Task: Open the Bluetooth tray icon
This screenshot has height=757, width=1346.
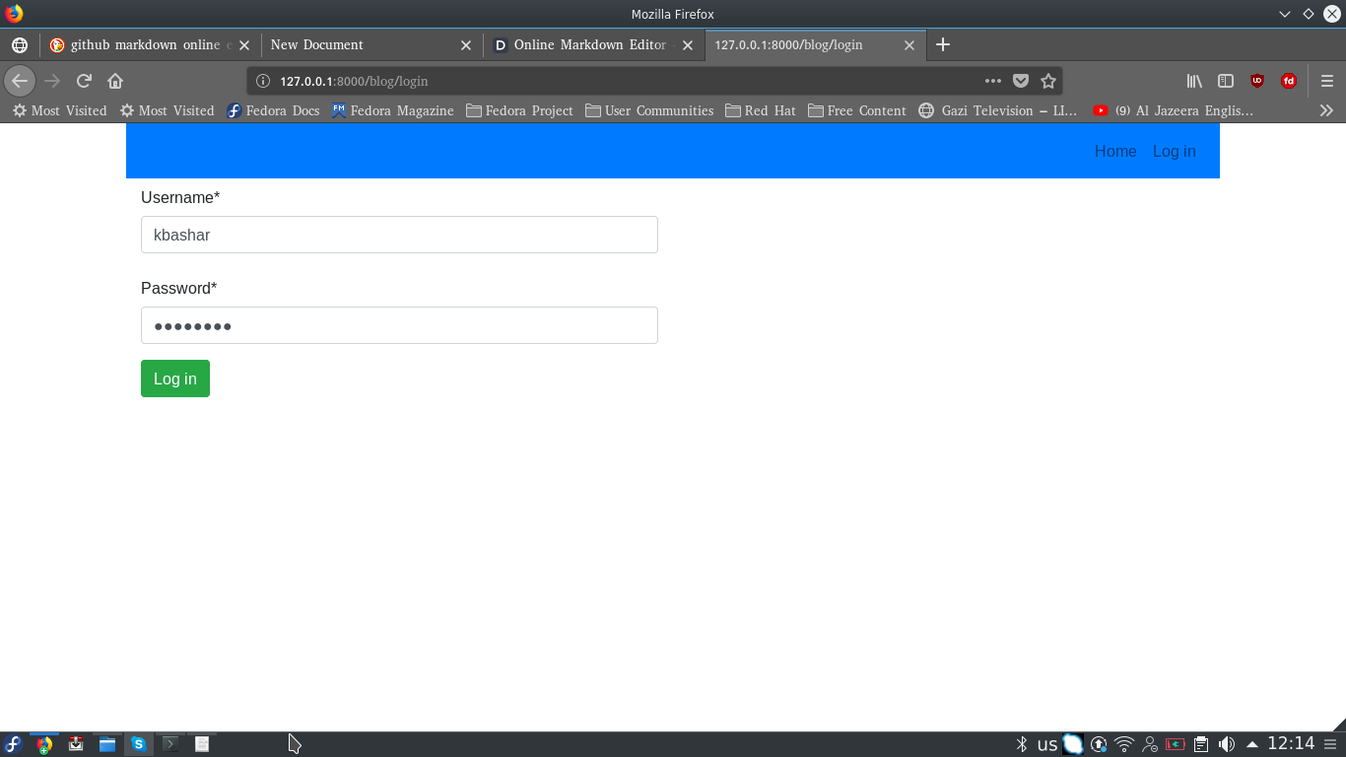Action: 1022,744
